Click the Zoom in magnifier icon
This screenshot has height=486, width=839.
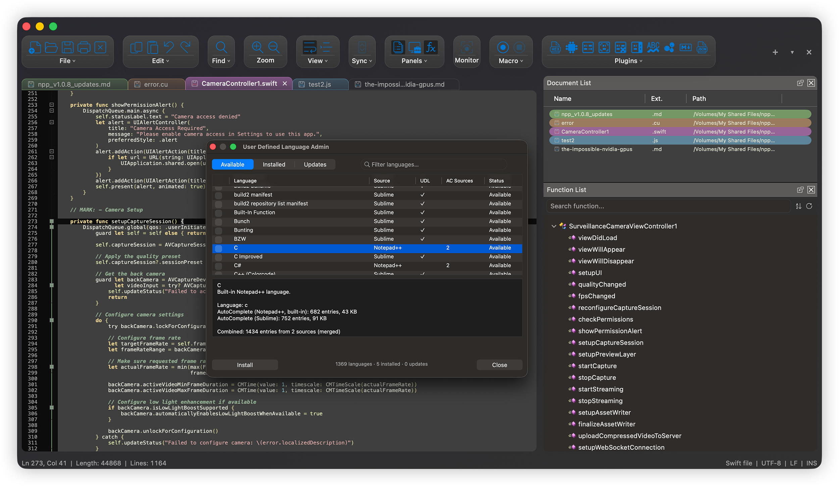point(257,47)
